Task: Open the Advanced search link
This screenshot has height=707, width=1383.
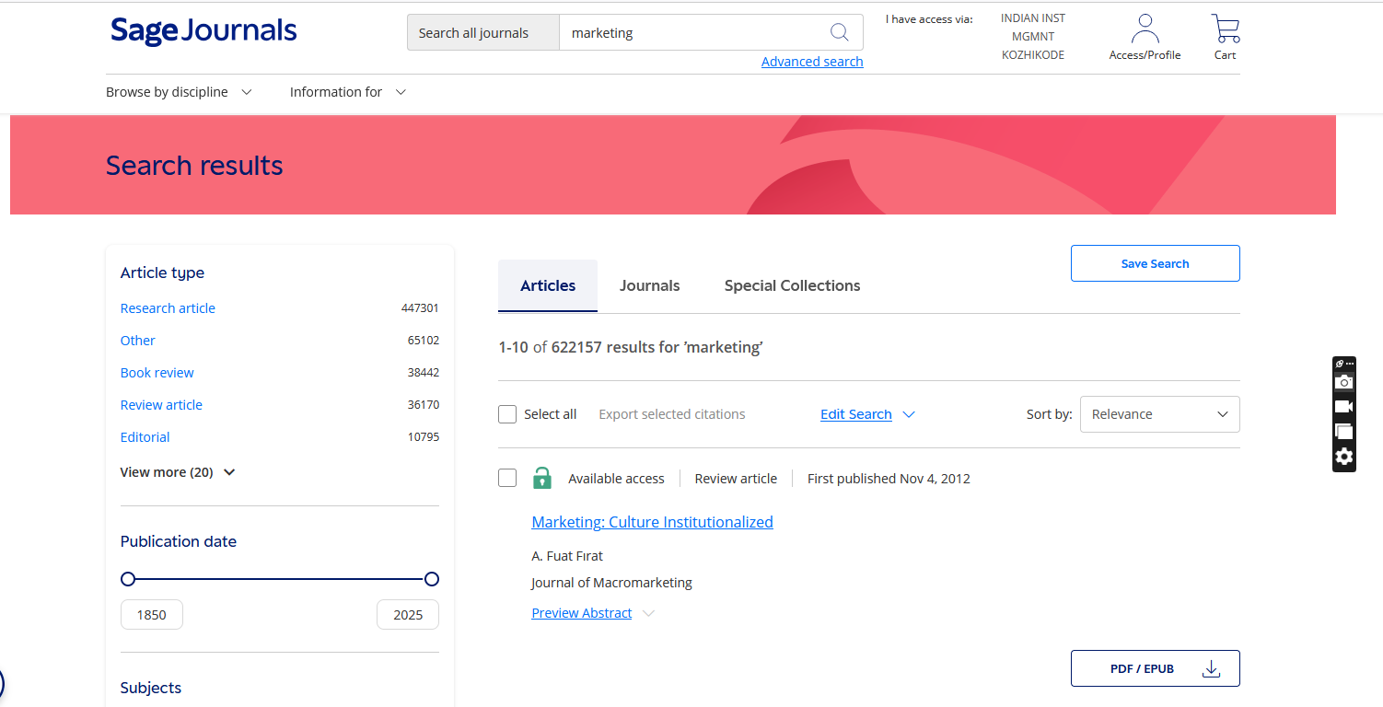Action: [x=812, y=62]
